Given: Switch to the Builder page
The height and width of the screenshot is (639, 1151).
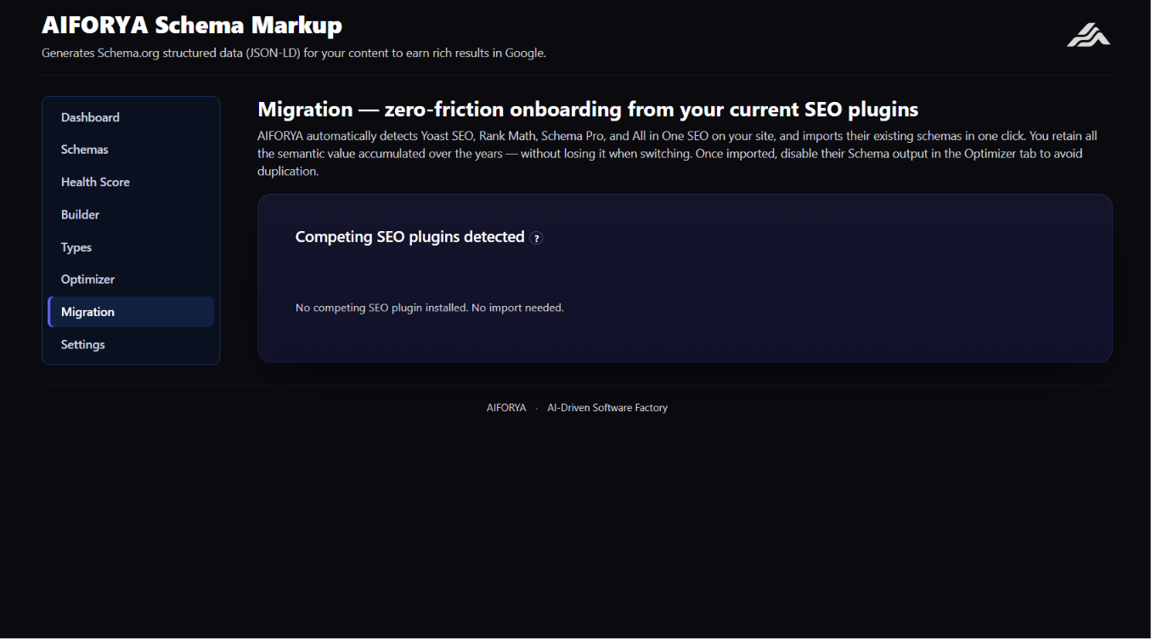Looking at the screenshot, I should 131,215.
